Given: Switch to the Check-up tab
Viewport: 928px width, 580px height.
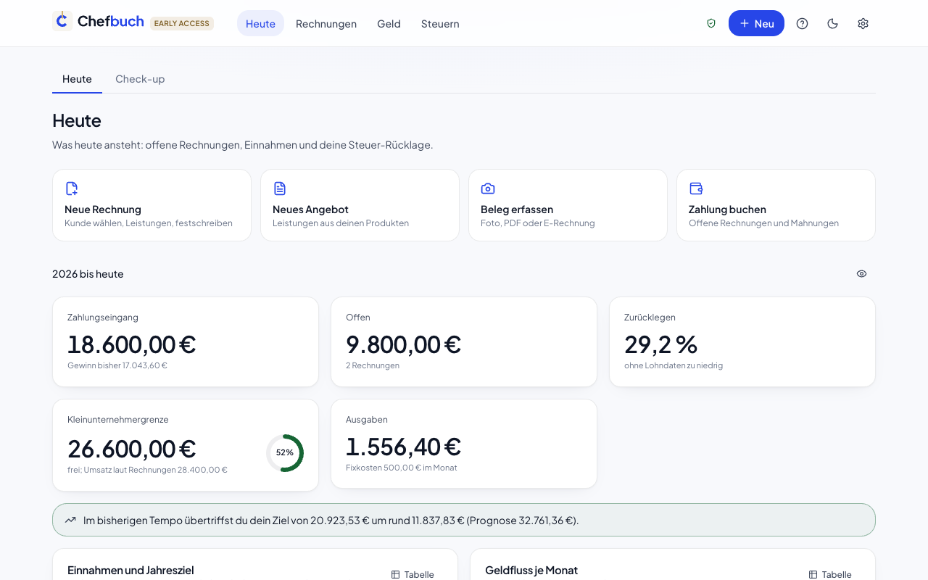Looking at the screenshot, I should [140, 79].
